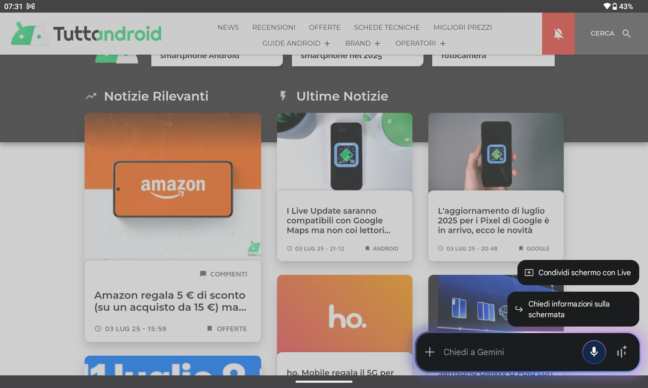Screen dimensions: 648x388
Task: Click bookmark icon next to ANDROID tag
Action: [367, 248]
